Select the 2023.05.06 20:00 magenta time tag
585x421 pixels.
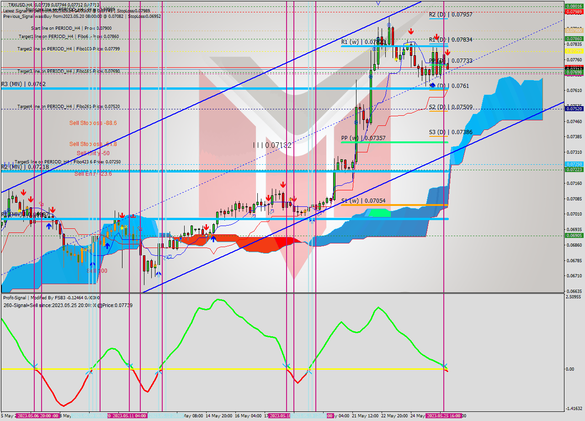point(38,416)
